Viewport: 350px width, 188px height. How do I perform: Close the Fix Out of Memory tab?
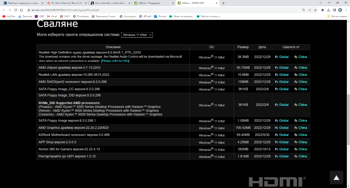click(86, 3)
